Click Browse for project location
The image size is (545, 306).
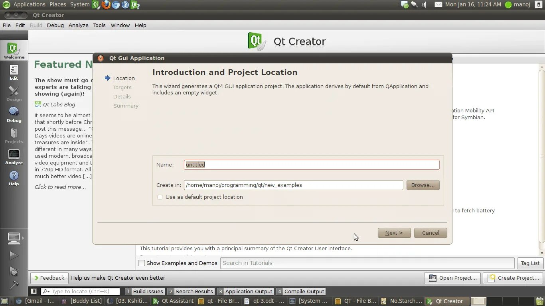[423, 185]
